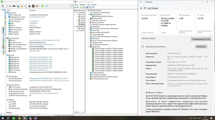Open the Действие menu

coord(83,5)
